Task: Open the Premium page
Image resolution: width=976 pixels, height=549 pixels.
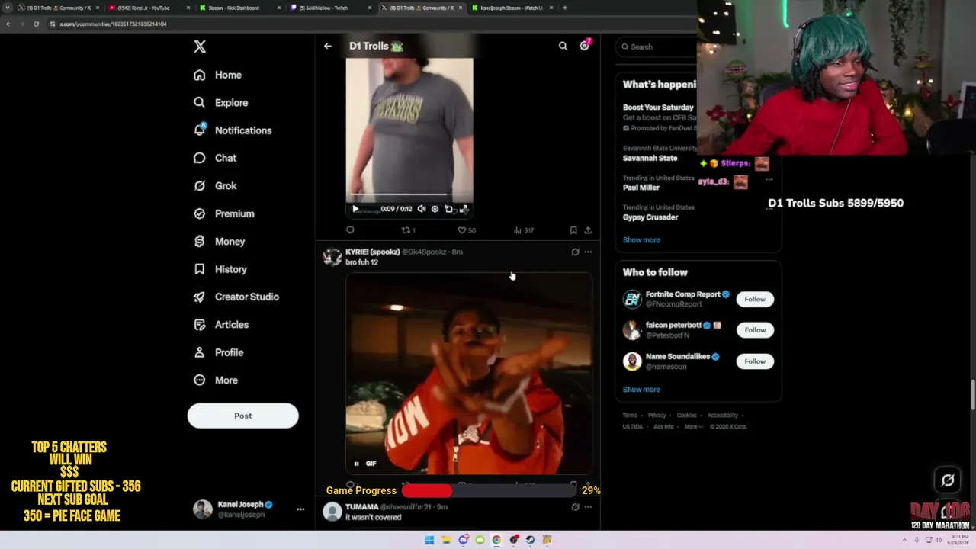Action: click(224, 213)
